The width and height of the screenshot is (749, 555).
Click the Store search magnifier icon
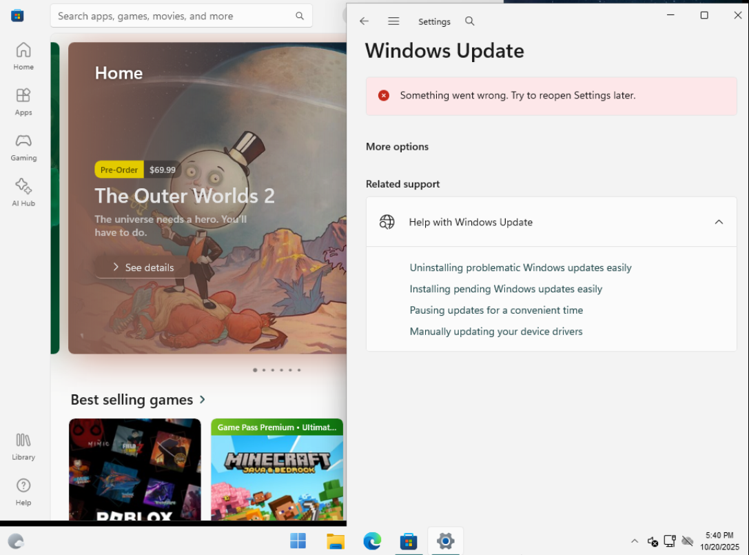coord(300,16)
